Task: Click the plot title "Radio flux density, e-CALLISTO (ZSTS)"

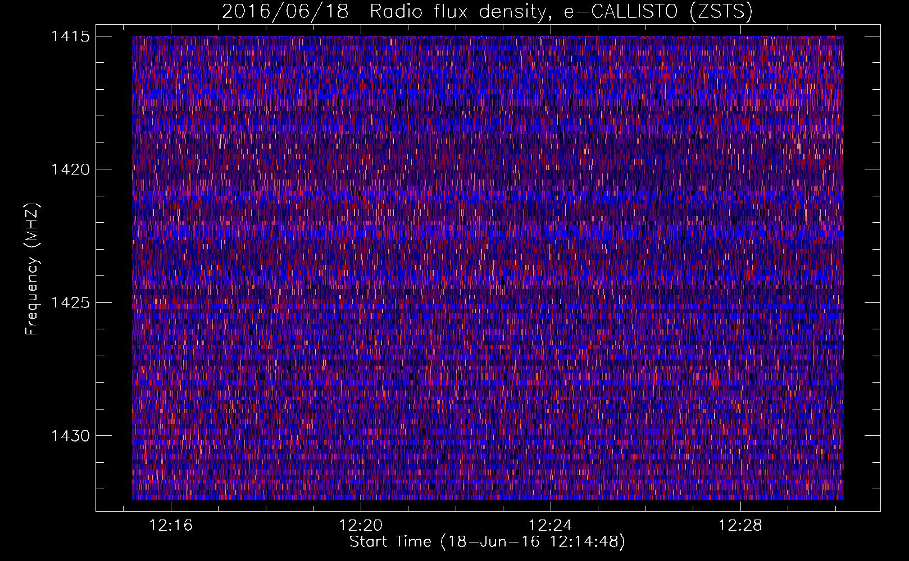Action: (x=561, y=12)
